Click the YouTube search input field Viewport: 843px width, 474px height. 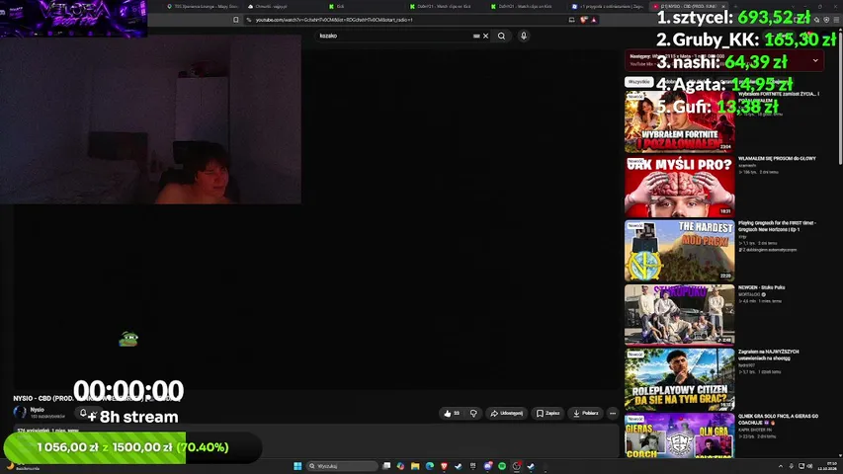click(395, 36)
